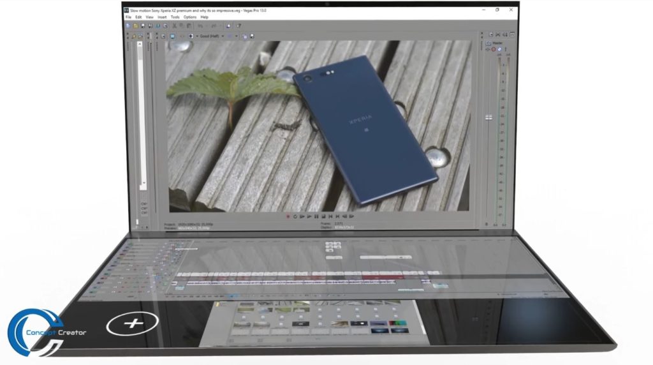
Task: Maximize the Vegas Pro window
Action: [497, 10]
